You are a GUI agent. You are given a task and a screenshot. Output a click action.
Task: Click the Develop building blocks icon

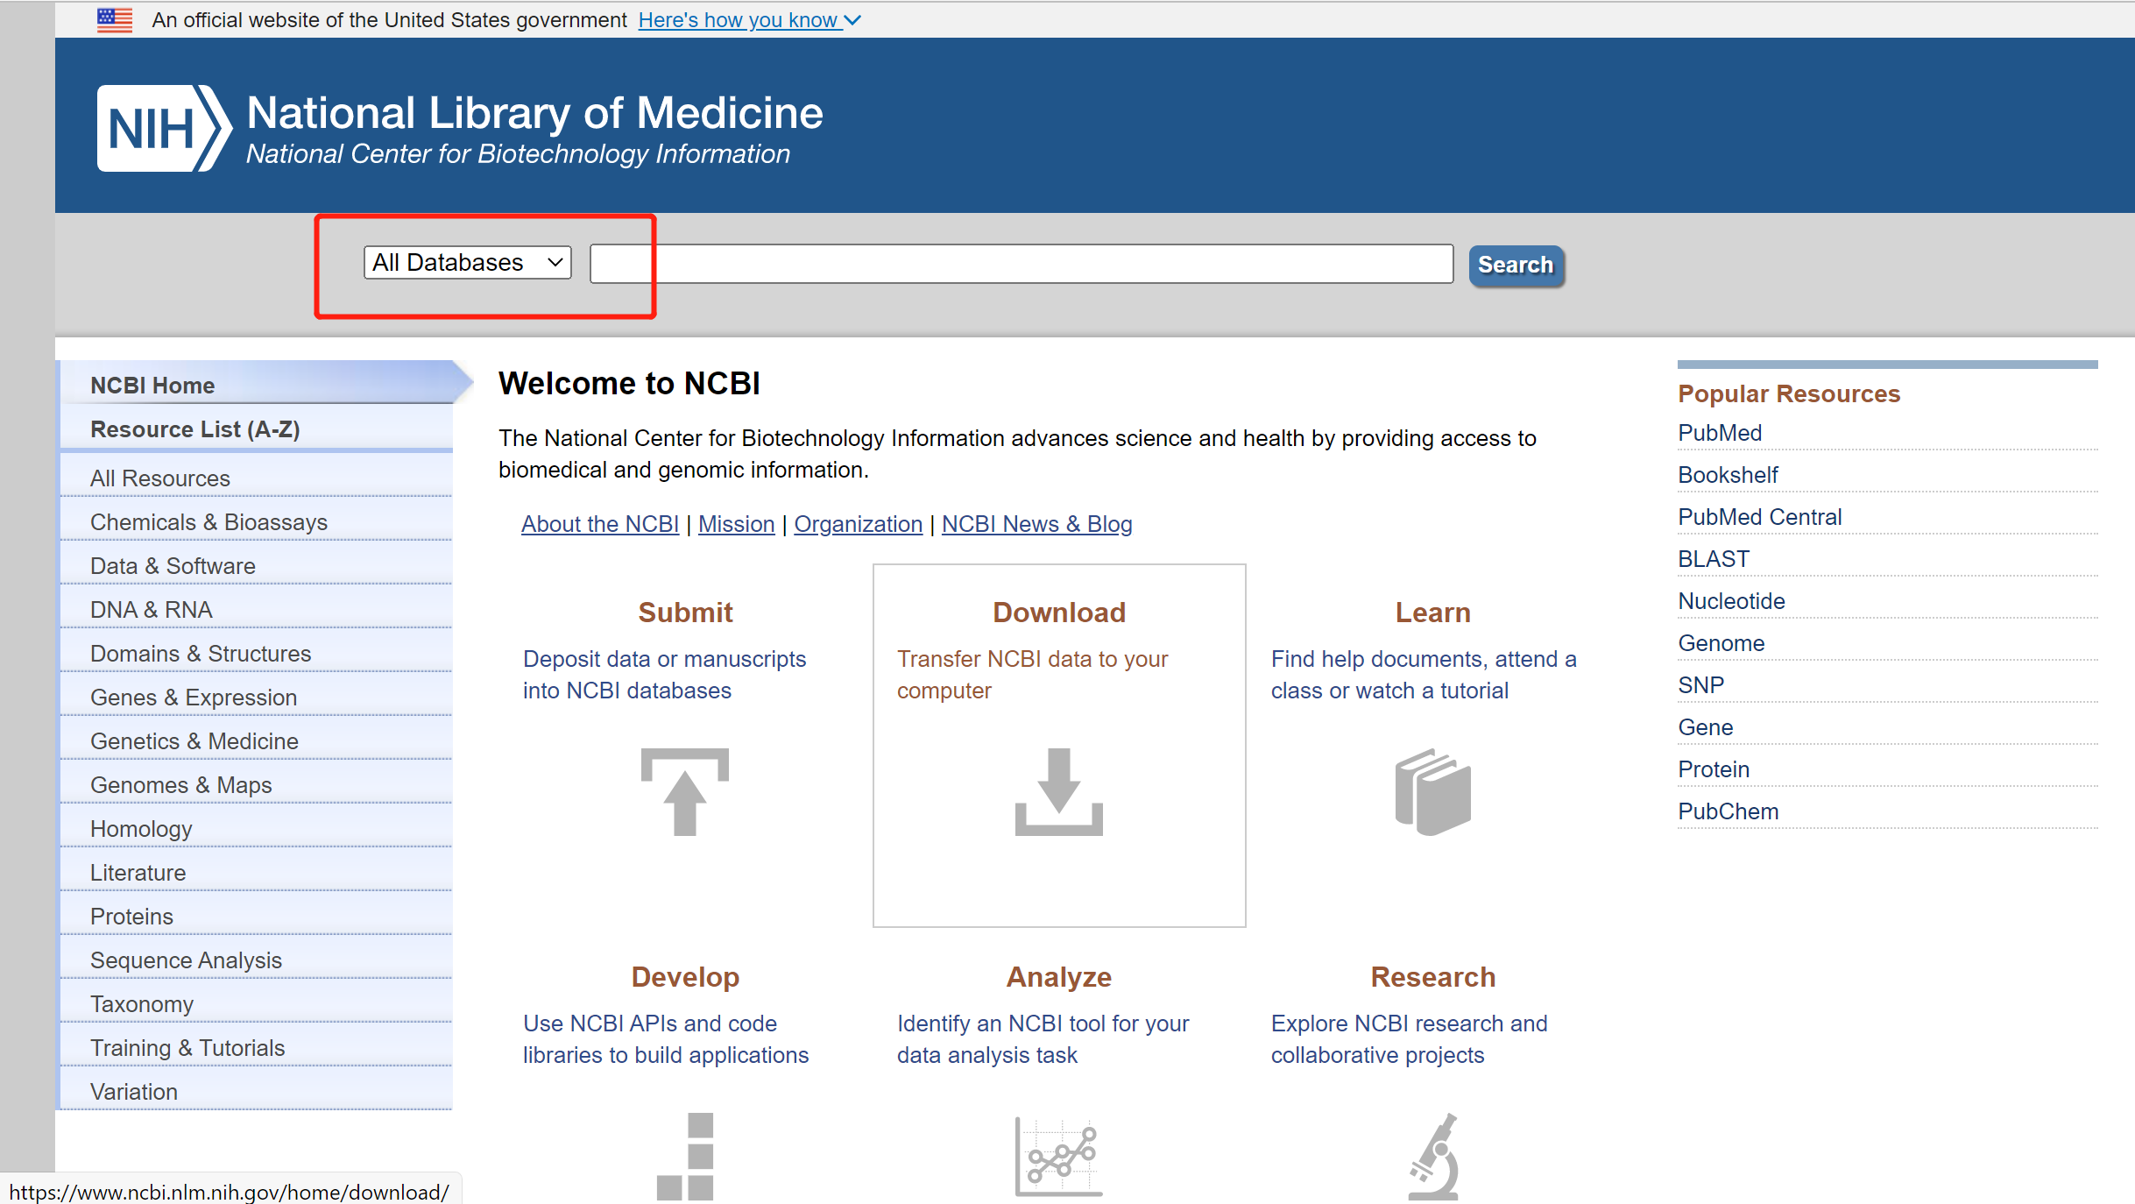[685, 1156]
